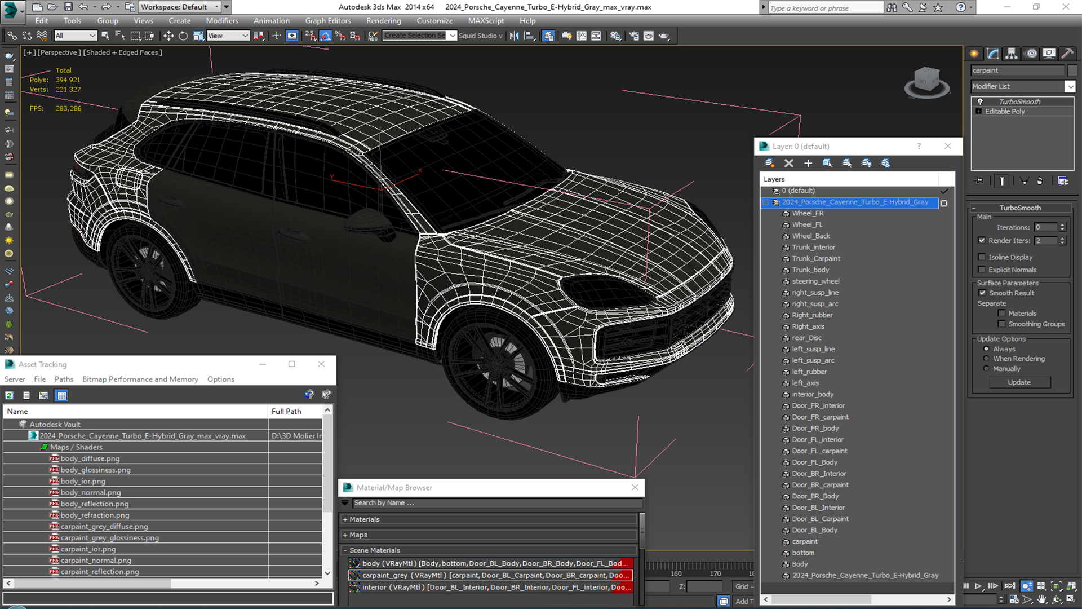Expand Maps group in Material Browser
The height and width of the screenshot is (609, 1082).
(x=345, y=535)
